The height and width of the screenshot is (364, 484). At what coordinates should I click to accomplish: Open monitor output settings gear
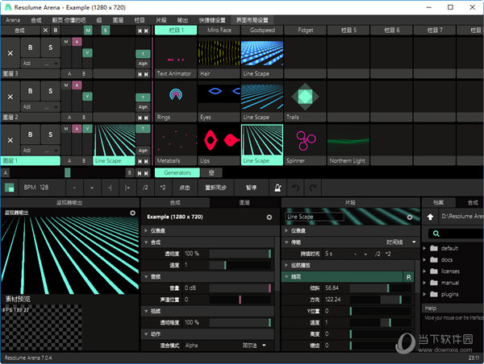click(132, 213)
